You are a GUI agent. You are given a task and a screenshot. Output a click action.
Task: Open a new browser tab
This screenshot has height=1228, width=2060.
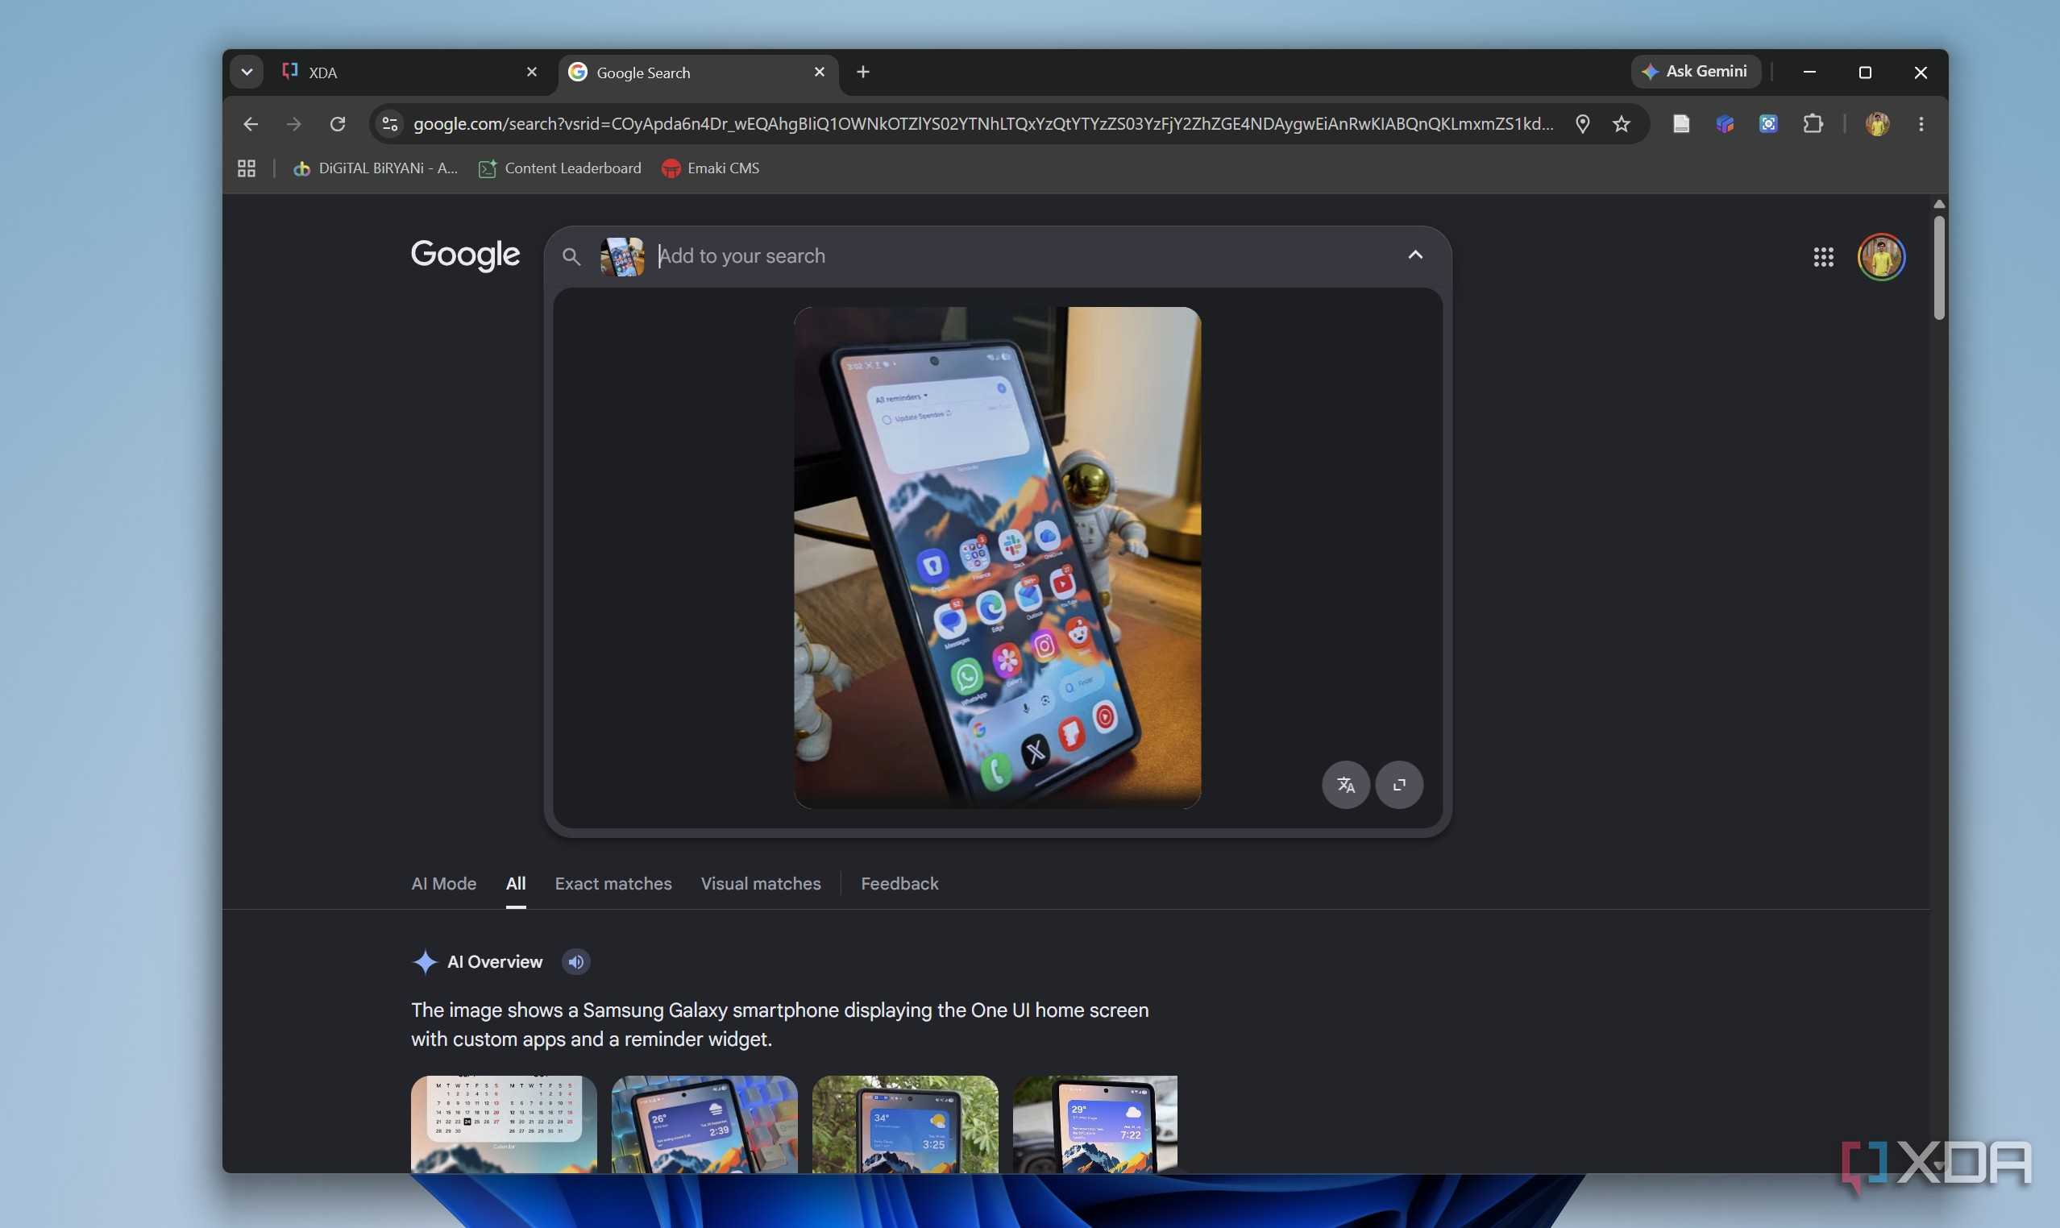[x=863, y=72]
